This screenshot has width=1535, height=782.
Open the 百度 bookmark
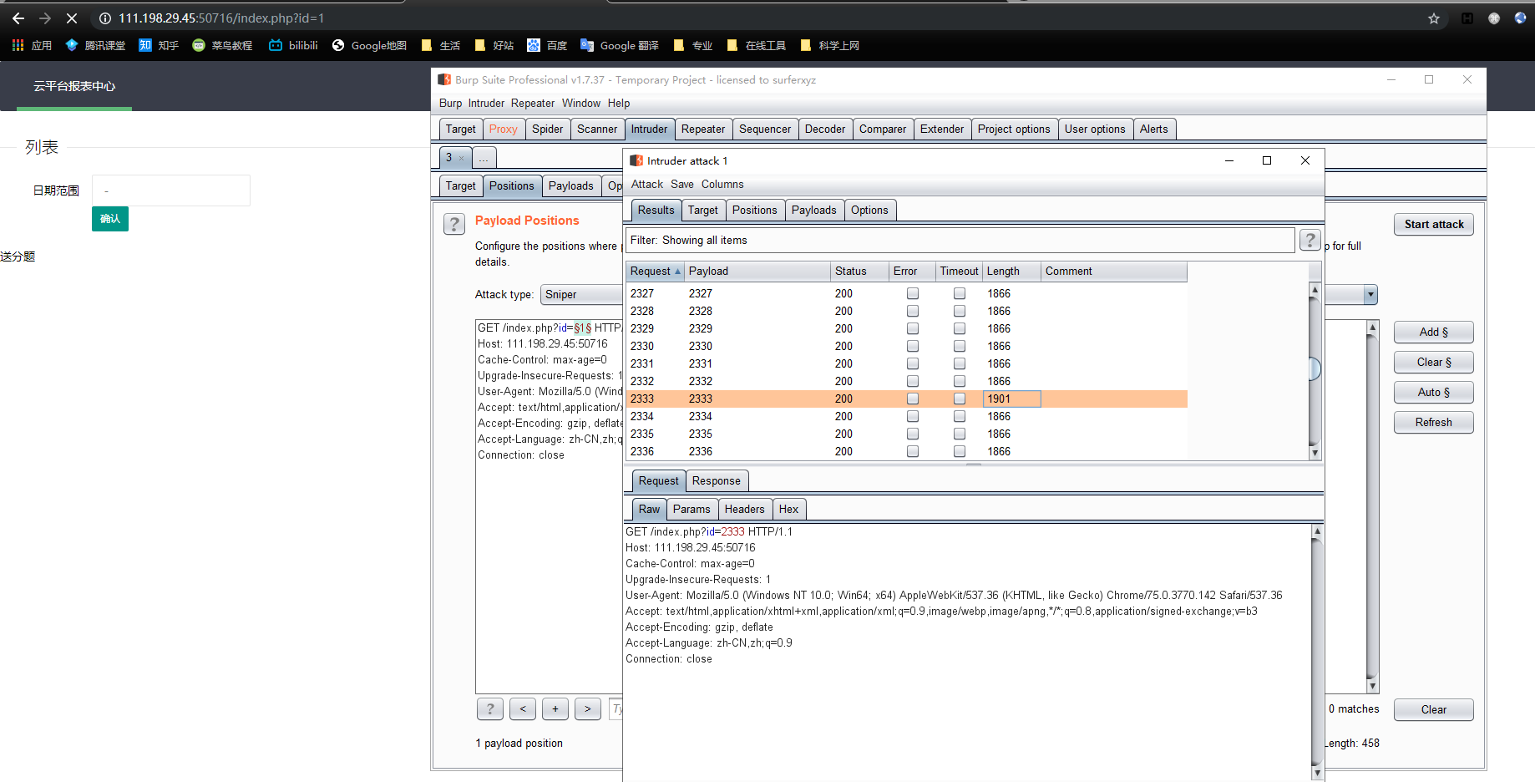click(547, 45)
